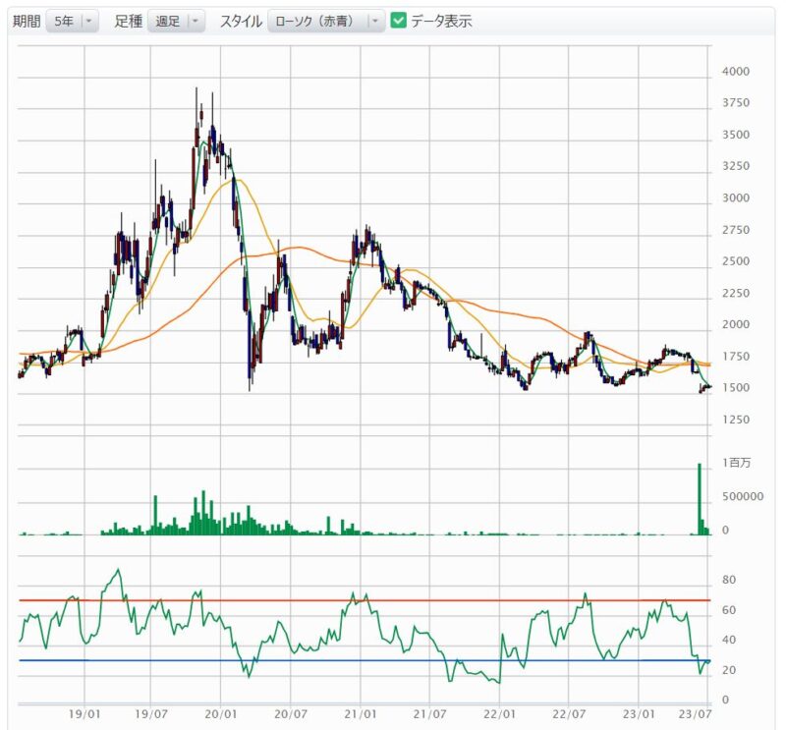Click the 80 RSI axis label
The width and height of the screenshot is (786, 730).
(x=729, y=580)
